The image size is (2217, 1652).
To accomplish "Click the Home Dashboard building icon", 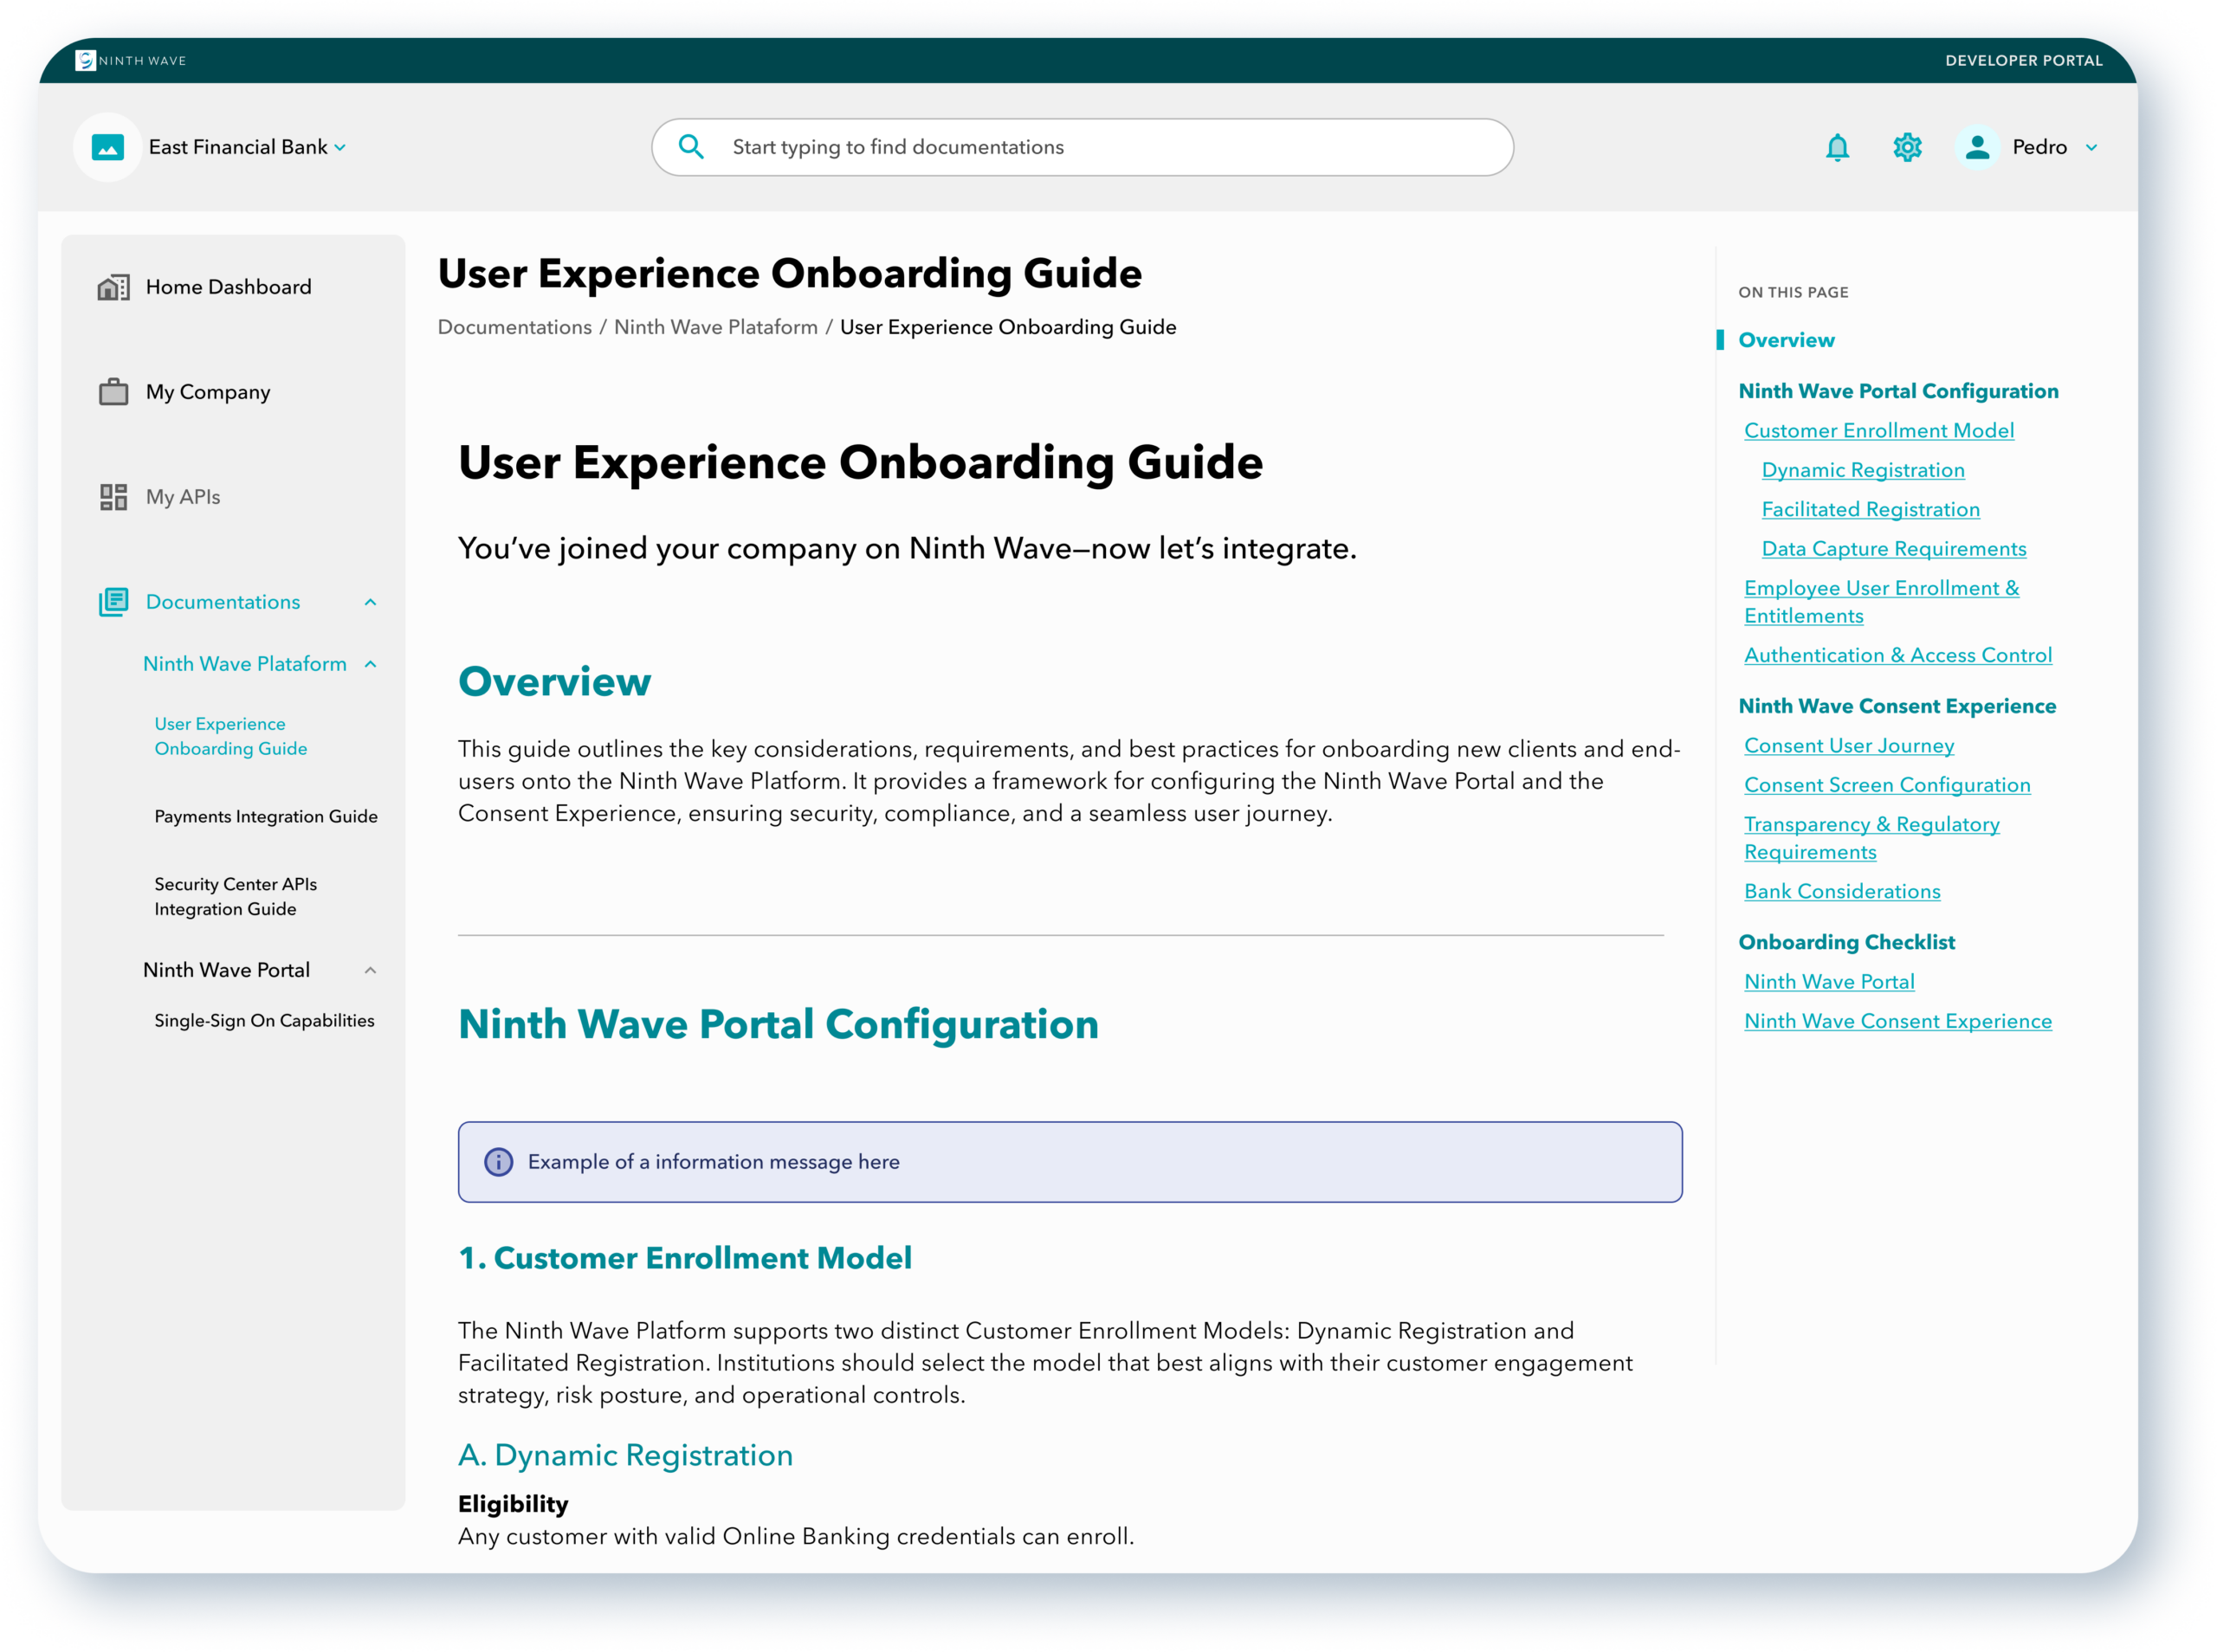I will 113,288.
